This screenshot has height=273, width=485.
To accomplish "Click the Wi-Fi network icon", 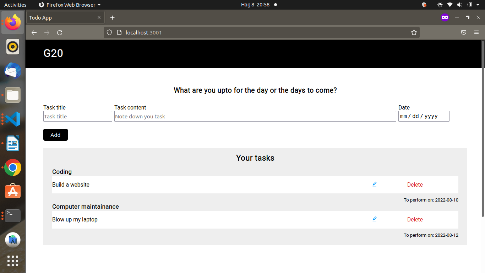I will (450, 5).
